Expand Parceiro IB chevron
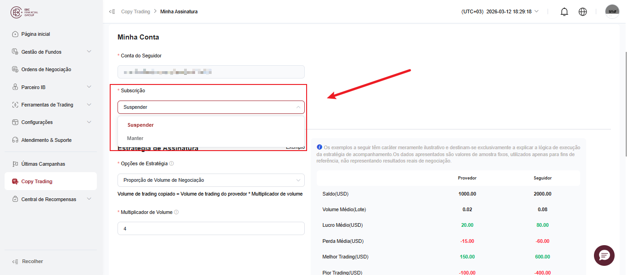The height and width of the screenshot is (275, 627). click(x=89, y=87)
